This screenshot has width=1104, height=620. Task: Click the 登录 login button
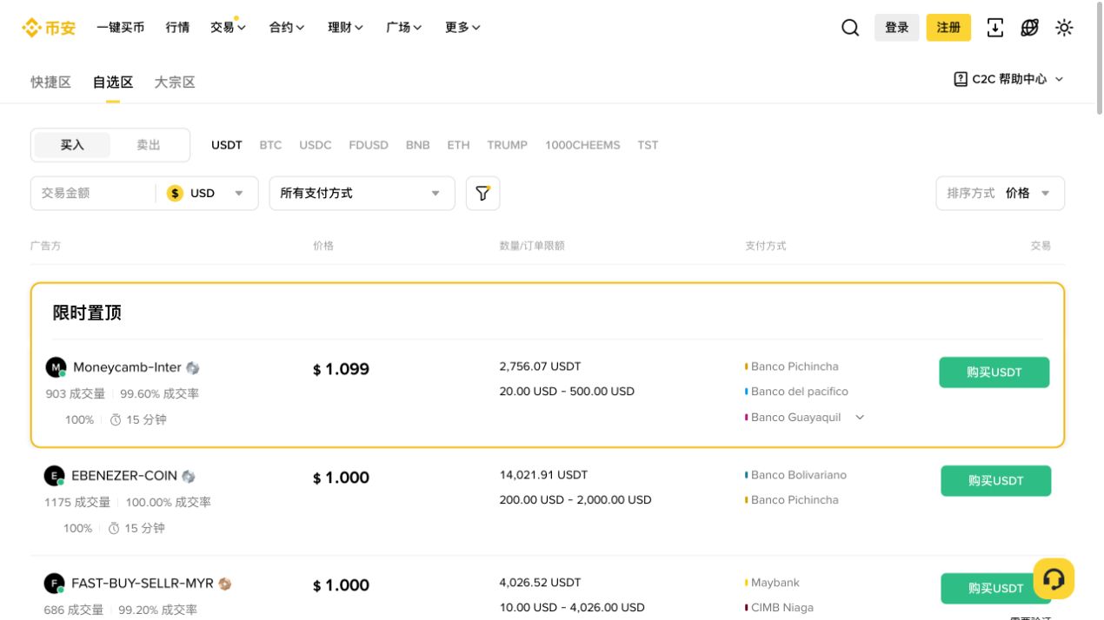896,28
